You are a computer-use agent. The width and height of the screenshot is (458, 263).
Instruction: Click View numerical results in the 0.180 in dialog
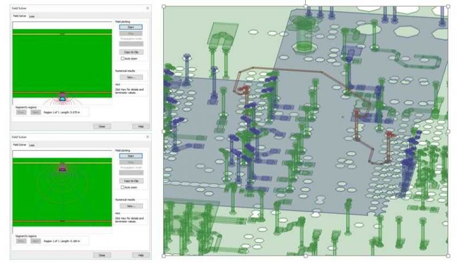[131, 206]
